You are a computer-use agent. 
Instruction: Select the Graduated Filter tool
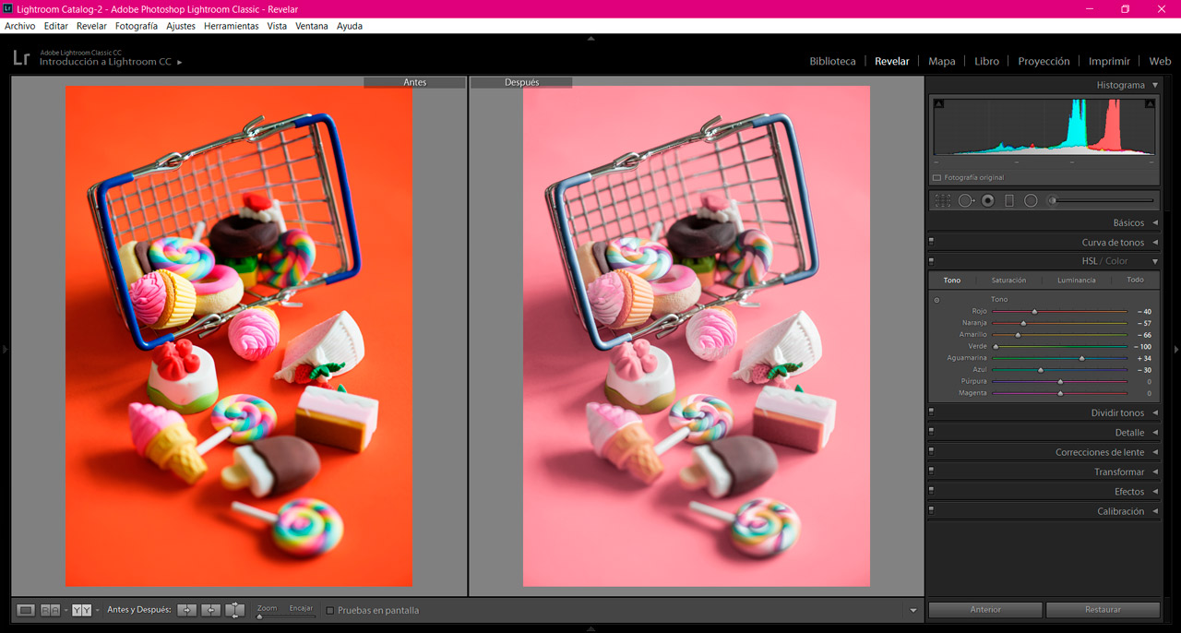pos(1009,200)
